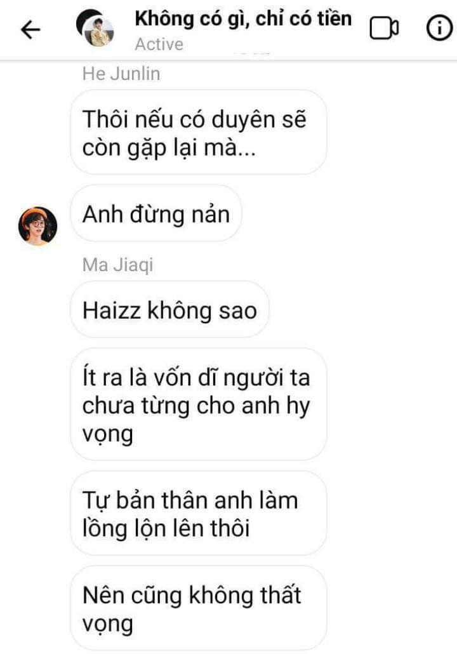Select message 'Thôi nếu có duyên sẽ còn gặp lại mà...'

pyautogui.click(x=199, y=133)
